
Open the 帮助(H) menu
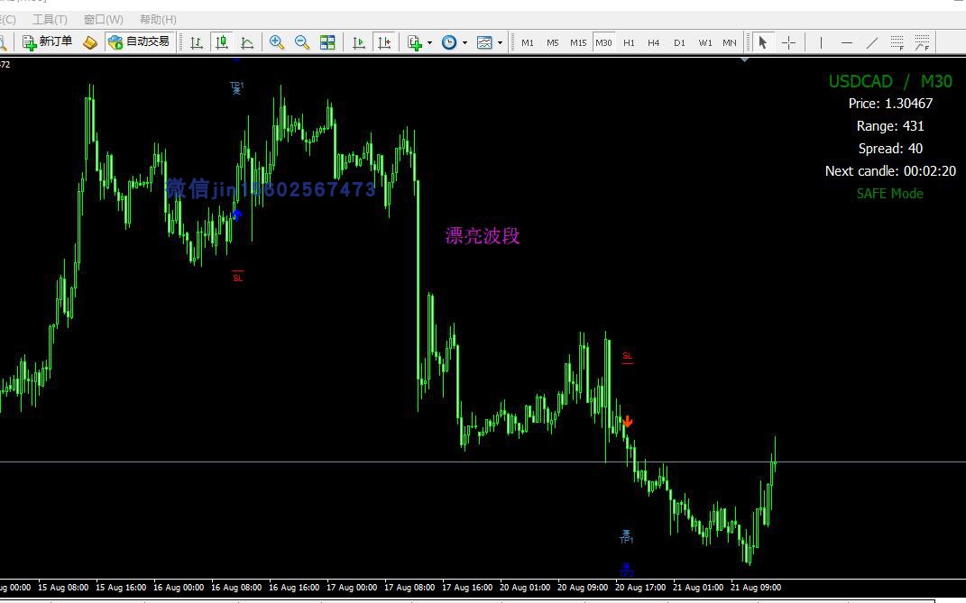point(158,20)
